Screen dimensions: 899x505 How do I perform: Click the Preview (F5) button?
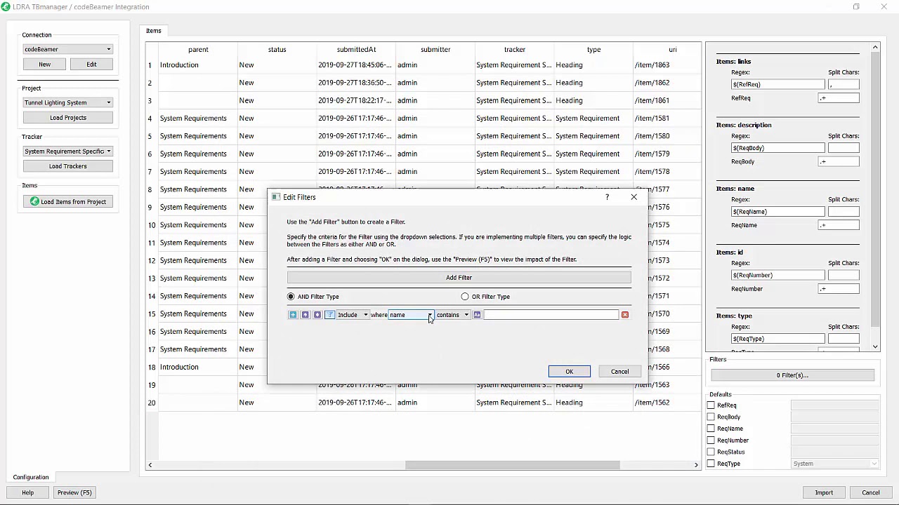click(x=74, y=492)
